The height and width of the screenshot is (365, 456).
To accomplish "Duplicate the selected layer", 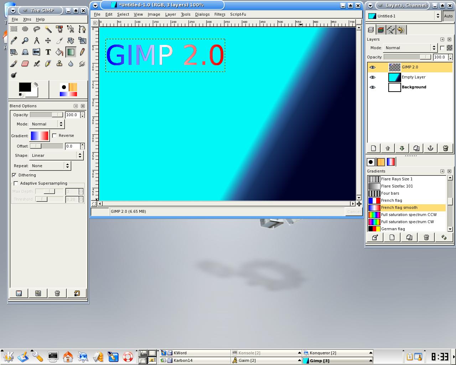I will tap(416, 148).
